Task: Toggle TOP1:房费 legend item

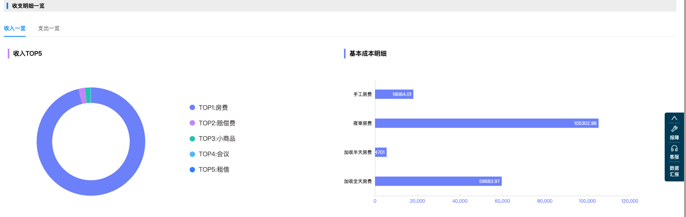Action: tap(209, 108)
